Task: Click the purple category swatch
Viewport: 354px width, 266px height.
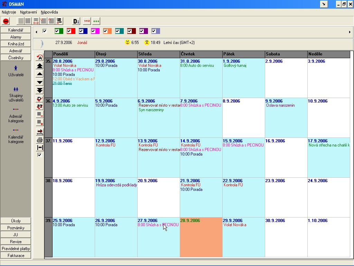Action: click(143, 31)
